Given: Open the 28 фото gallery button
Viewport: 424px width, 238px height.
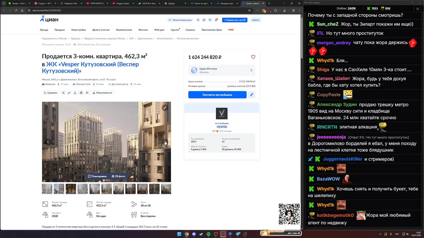Looking at the screenshot, I should point(119,176).
